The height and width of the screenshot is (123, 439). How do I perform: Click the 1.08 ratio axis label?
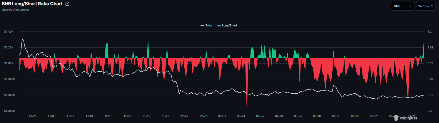click(x=430, y=48)
